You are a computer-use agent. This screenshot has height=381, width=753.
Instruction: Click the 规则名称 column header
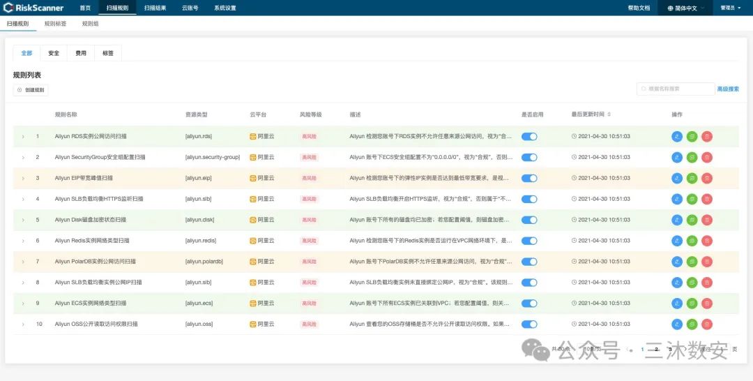pyautogui.click(x=66, y=115)
